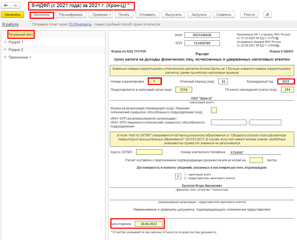Click the Расшифровать button
This screenshot has height=240, width=297.
[x=71, y=15]
